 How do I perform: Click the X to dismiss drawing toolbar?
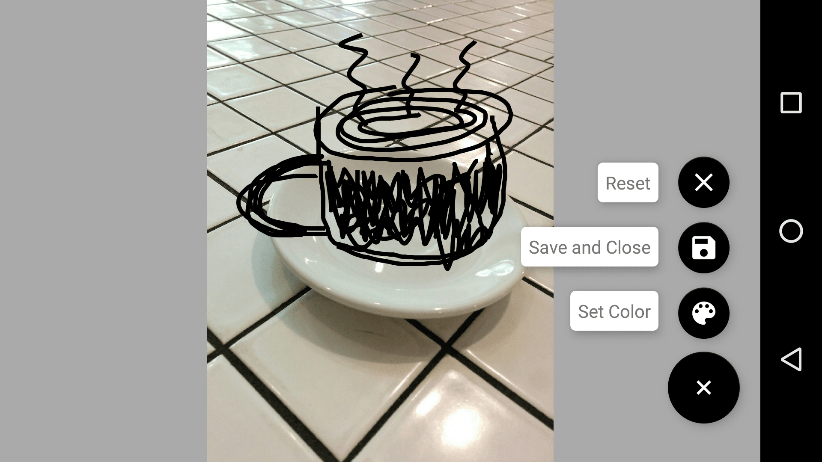pos(703,388)
